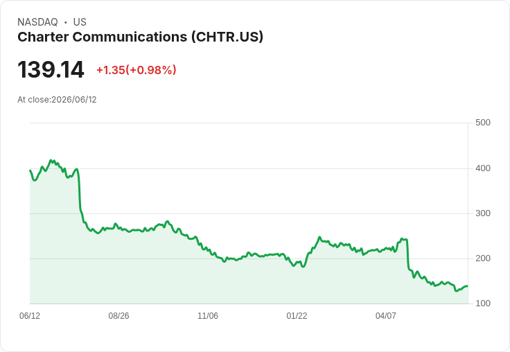
Task: Click the chart line's peak above 400
Action: click(51, 160)
